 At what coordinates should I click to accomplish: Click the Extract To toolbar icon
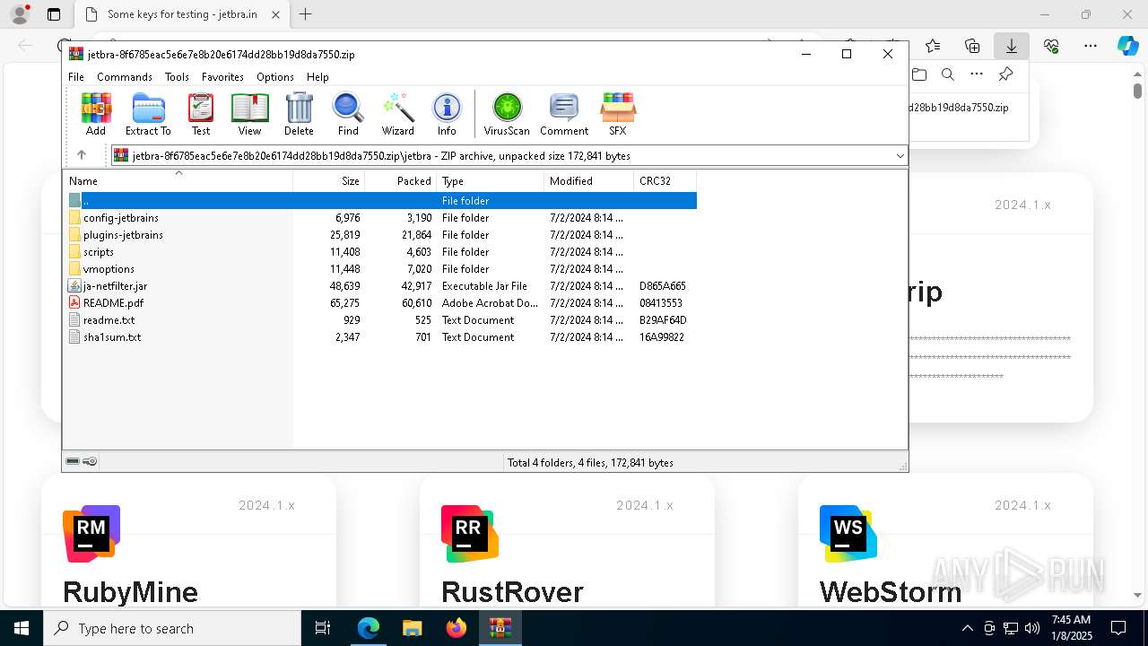coord(148,114)
